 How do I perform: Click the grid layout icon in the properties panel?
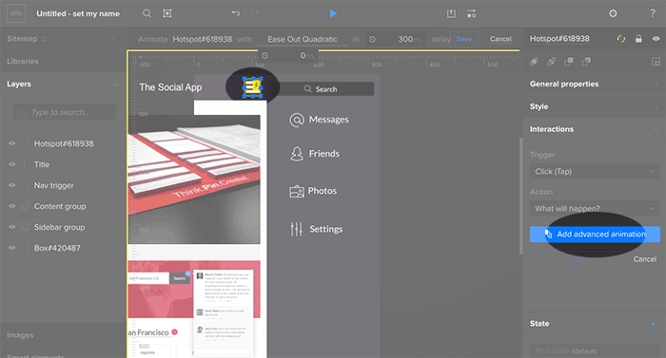coord(656,62)
